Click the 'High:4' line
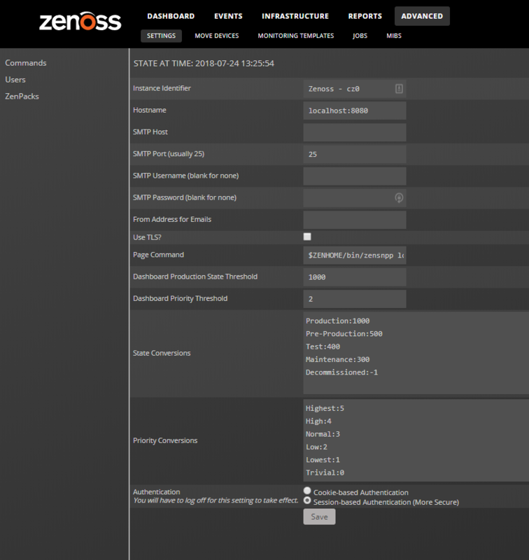 [x=318, y=421]
